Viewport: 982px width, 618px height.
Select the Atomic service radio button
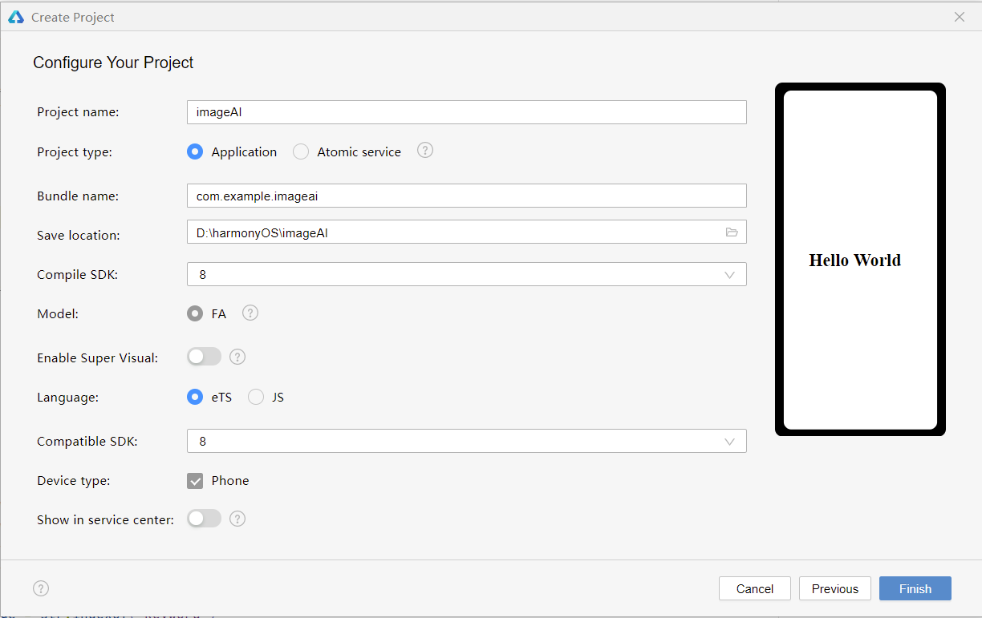point(301,151)
